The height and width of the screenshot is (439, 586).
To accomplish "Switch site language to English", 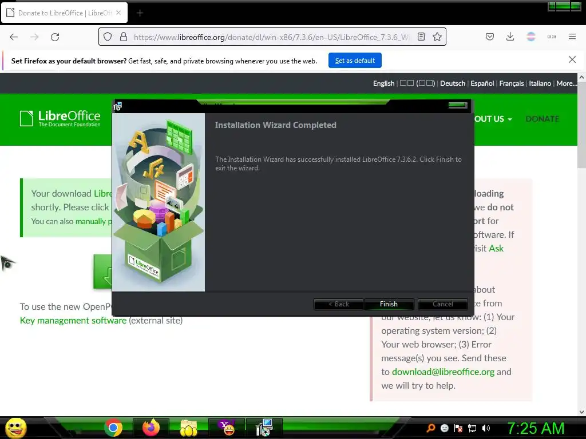I will click(383, 83).
